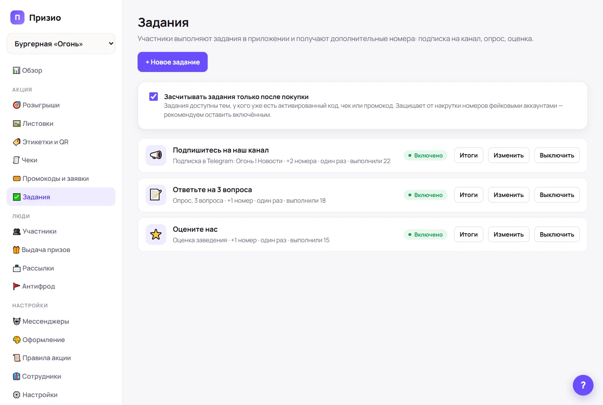603x405 pixels.
Task: Click the megaphone icon of channel task
Action: click(156, 155)
